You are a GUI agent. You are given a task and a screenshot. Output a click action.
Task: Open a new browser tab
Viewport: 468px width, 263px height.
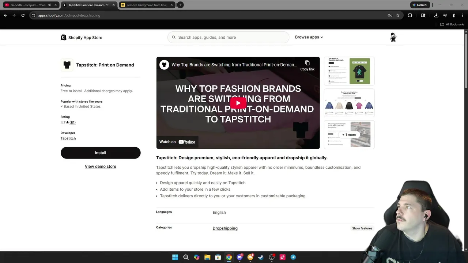(x=180, y=5)
